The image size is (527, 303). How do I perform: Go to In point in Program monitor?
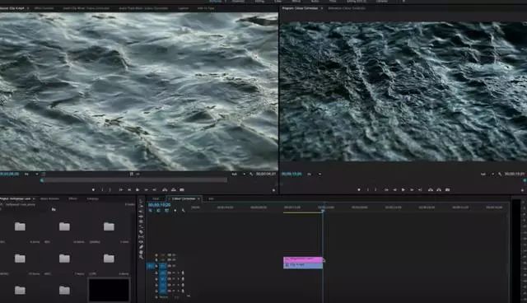coord(386,190)
